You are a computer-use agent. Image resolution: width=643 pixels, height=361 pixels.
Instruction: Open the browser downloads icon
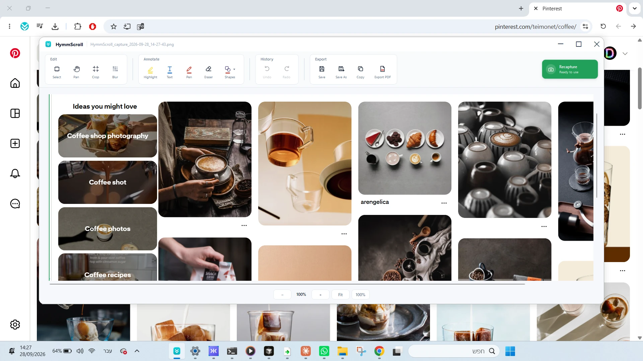[x=55, y=26]
